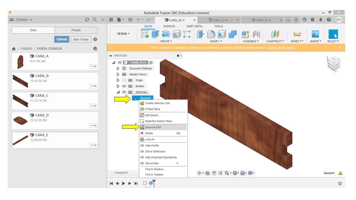Select the Joint tool icon
This screenshot has width=356, height=200.
point(256,34)
